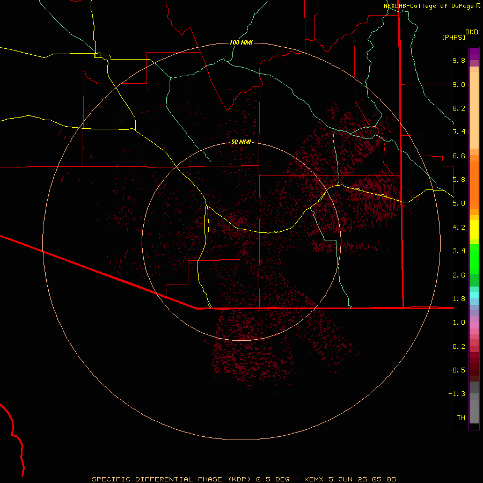Click the 4.2 scale value
This screenshot has height=483, width=483.
tap(459, 228)
